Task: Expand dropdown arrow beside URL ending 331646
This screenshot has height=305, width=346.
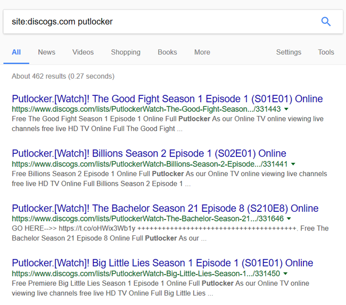Action: pyautogui.click(x=289, y=219)
